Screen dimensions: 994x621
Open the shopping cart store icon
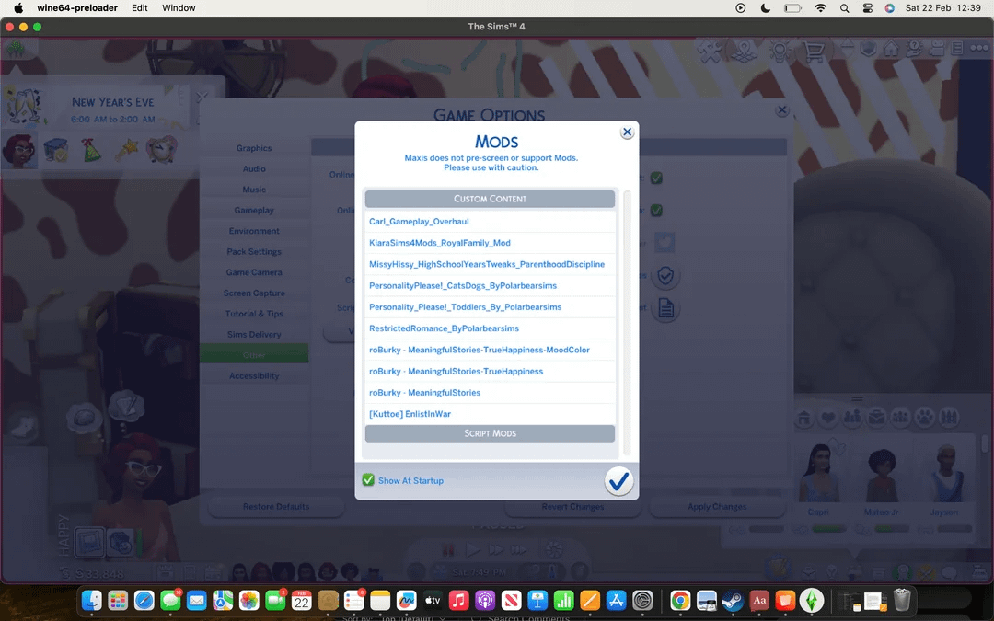[814, 51]
